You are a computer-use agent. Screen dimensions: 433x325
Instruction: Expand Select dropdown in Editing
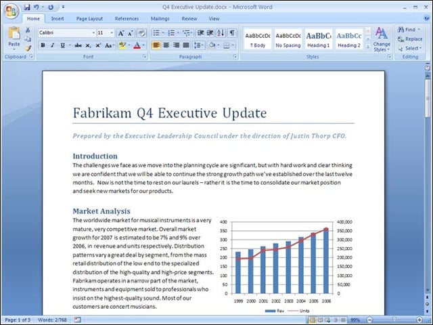(410, 48)
